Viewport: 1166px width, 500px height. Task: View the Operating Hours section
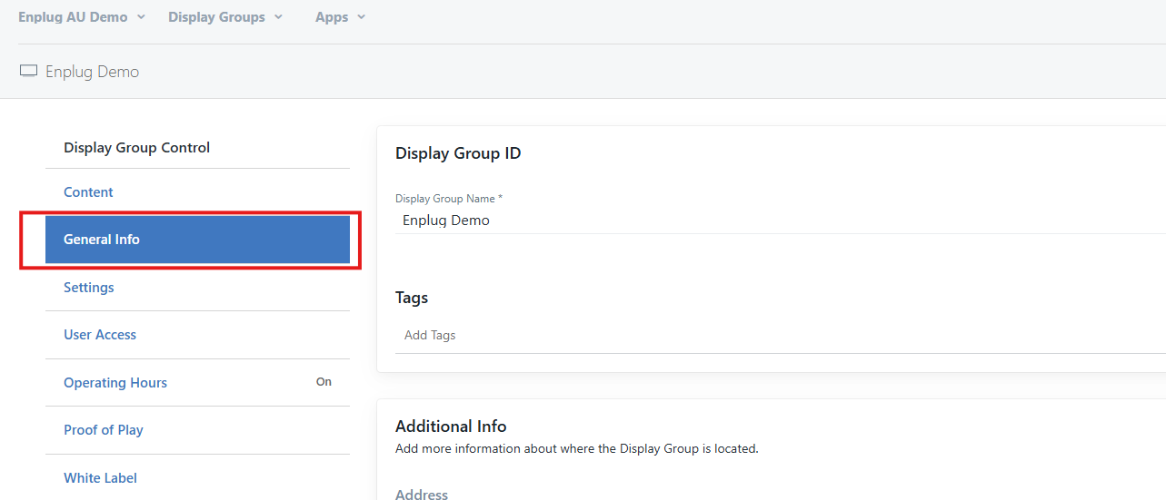coord(115,383)
